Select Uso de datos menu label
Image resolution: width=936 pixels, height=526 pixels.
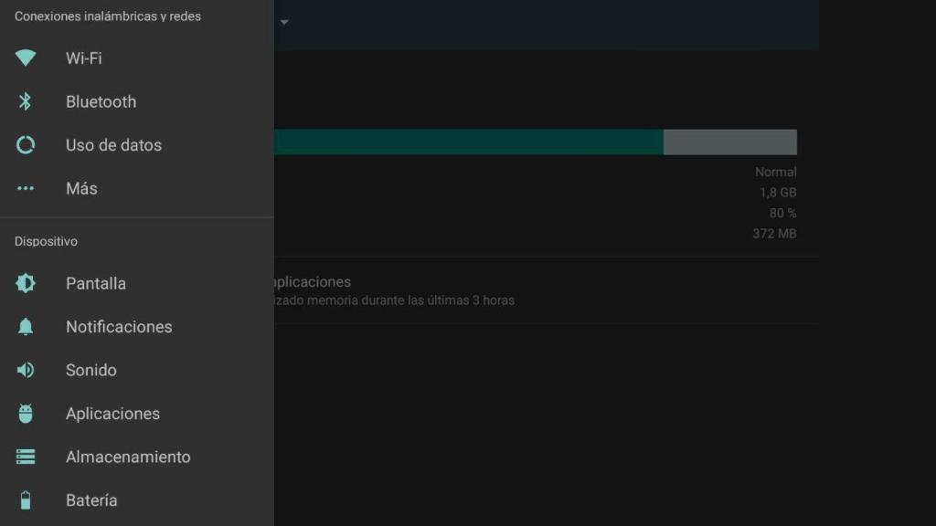[x=113, y=145]
